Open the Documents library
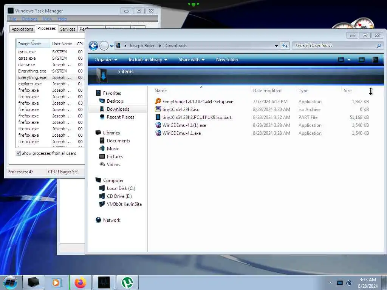 pyautogui.click(x=118, y=140)
